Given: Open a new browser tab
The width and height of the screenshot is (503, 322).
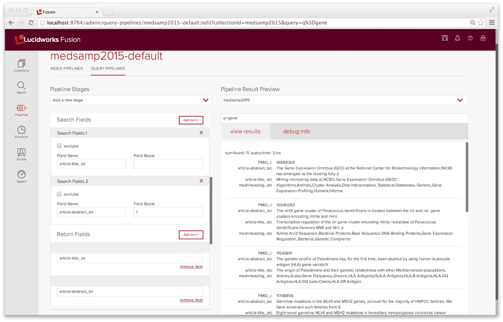Looking at the screenshot, I should coord(109,12).
